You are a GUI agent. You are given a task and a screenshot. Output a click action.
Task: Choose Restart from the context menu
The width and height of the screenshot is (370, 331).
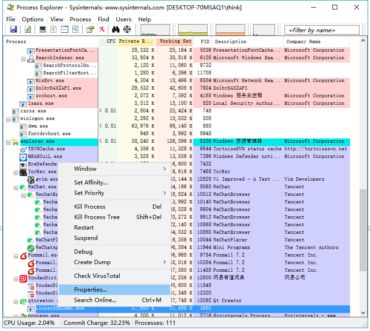click(x=114, y=228)
